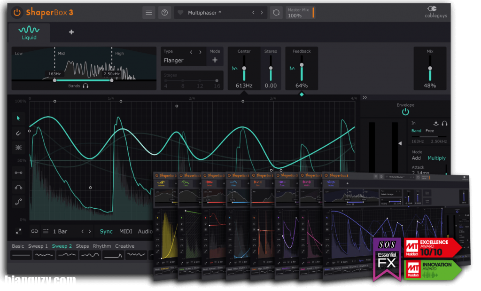Click the cableguys logo

click(436, 12)
